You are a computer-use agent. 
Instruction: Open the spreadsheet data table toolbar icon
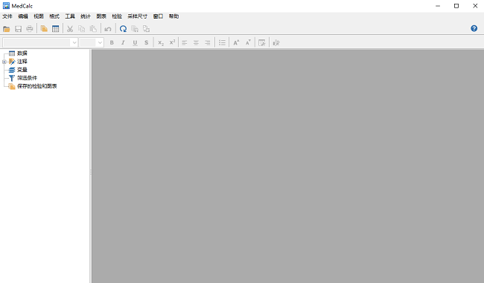tap(56, 29)
